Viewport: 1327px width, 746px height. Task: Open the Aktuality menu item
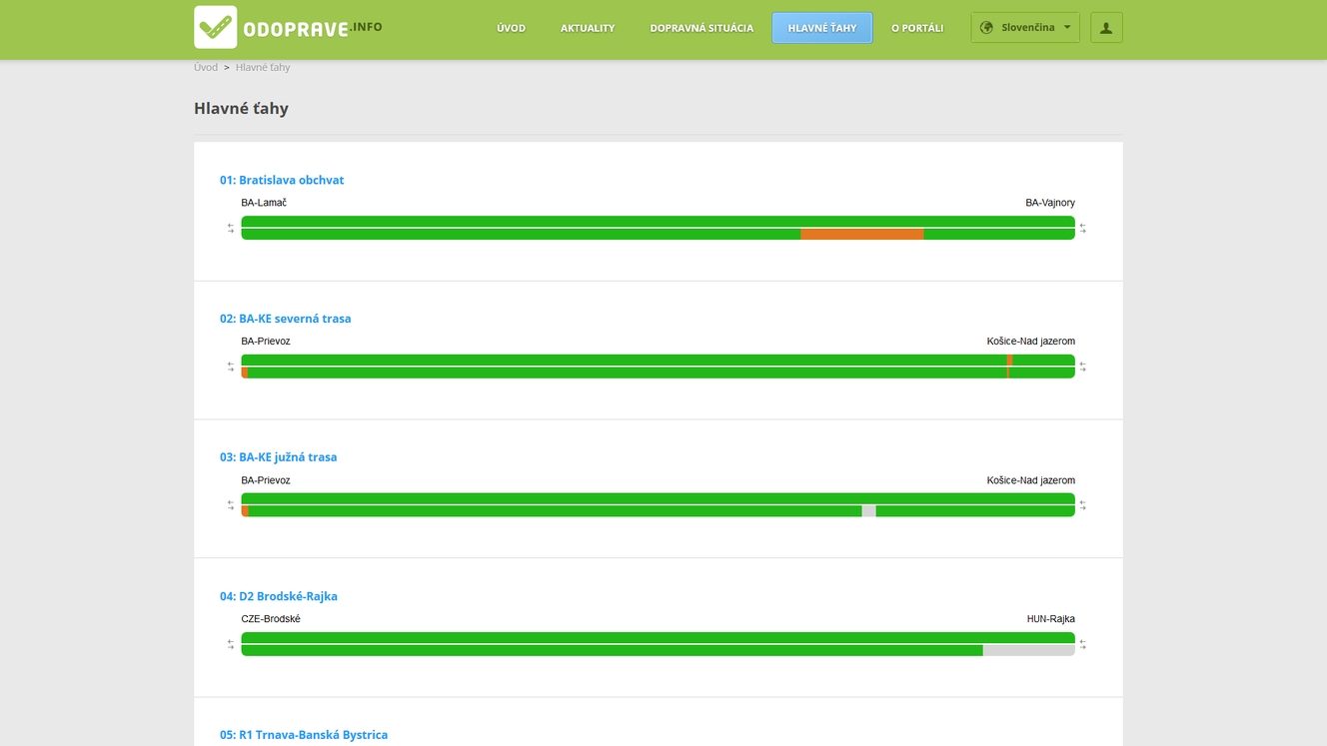[588, 28]
